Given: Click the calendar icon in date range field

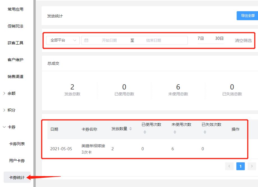Looking at the screenshot, I should [x=86, y=40].
